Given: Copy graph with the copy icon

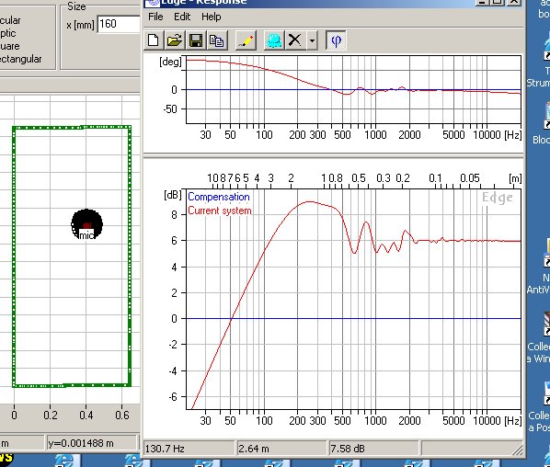Looking at the screenshot, I should tap(217, 40).
